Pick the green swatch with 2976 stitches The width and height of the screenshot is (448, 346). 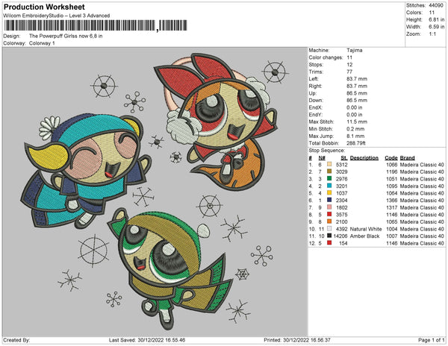tap(329, 178)
